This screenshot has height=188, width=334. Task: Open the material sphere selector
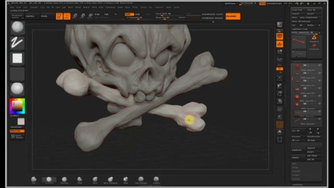point(17,89)
